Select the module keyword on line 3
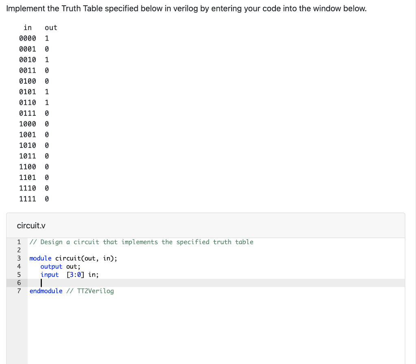 click(40, 258)
